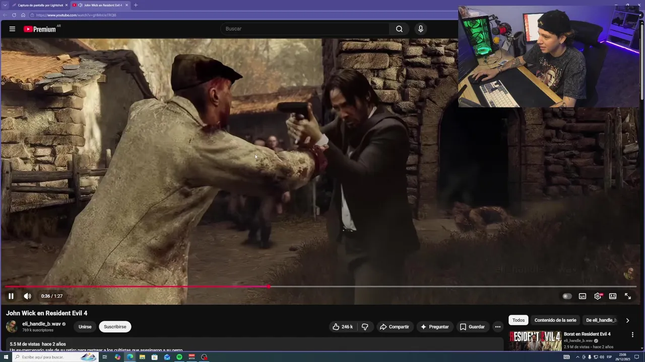Open the ESP language selector
The height and width of the screenshot is (362, 645).
(x=609, y=357)
